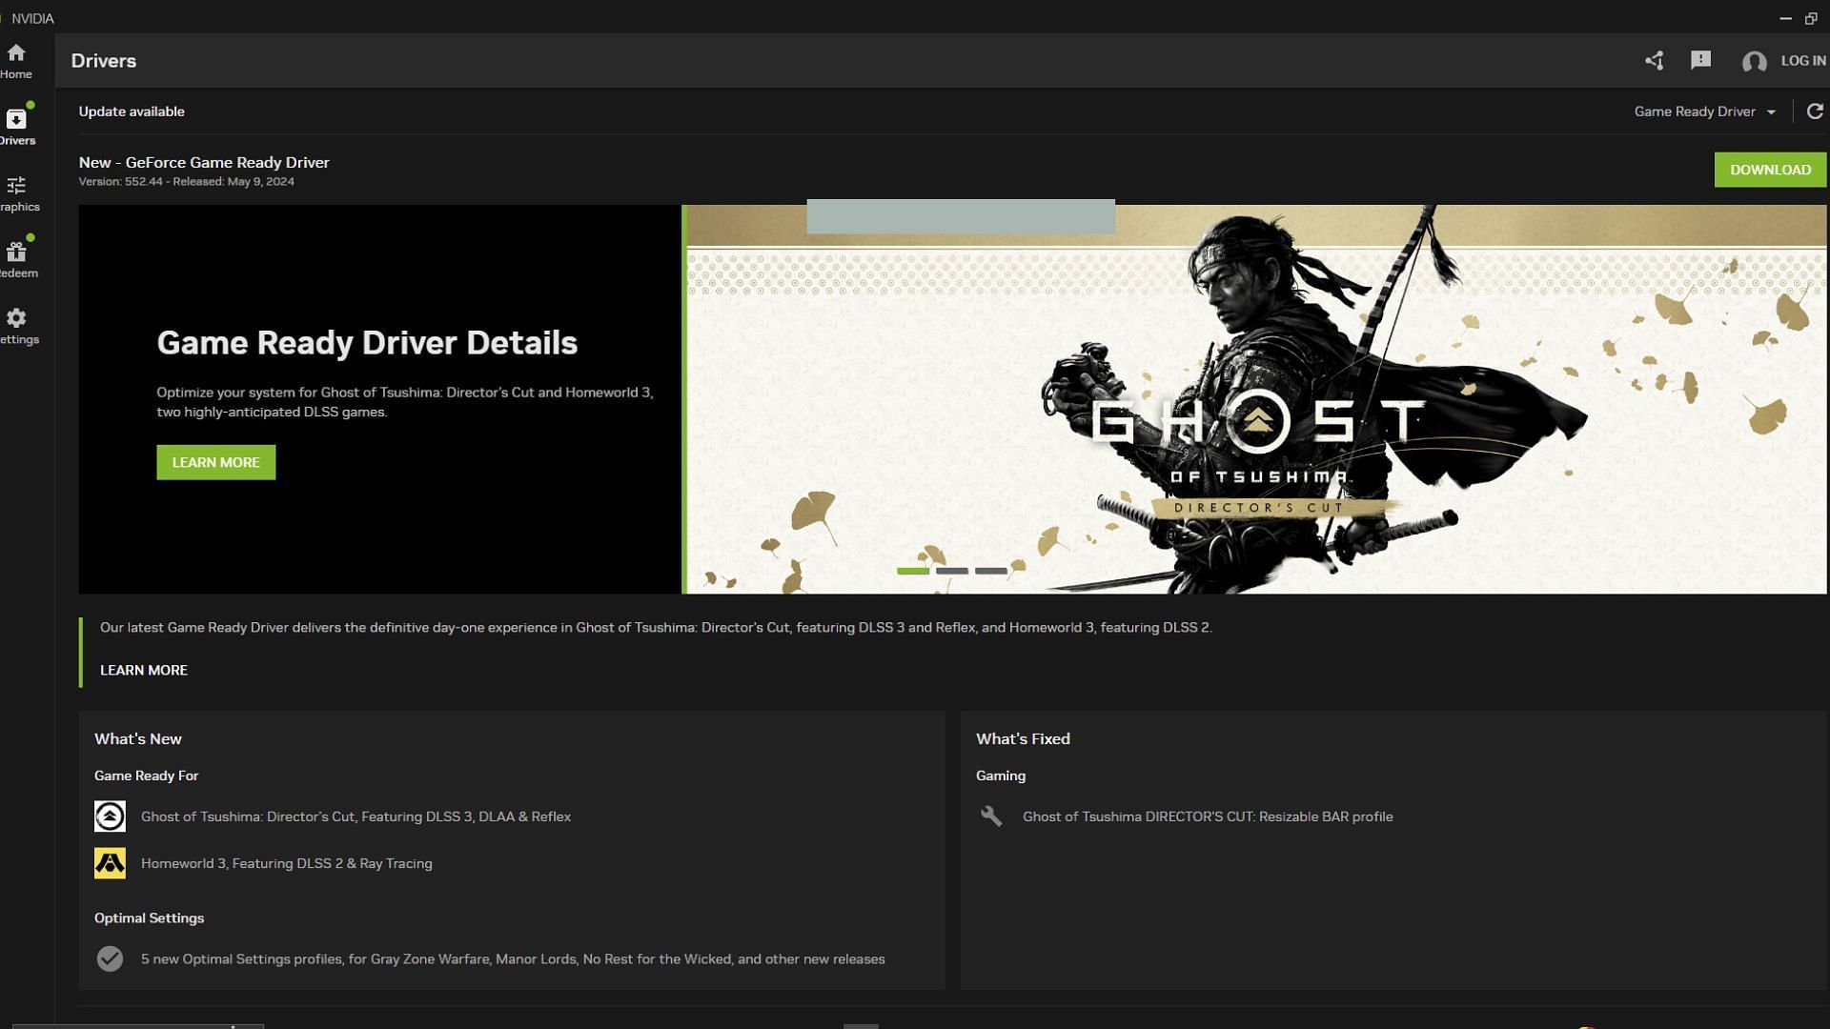Click the Optimal Settings checkmark icon
Viewport: 1830px width, 1029px height.
click(x=110, y=958)
